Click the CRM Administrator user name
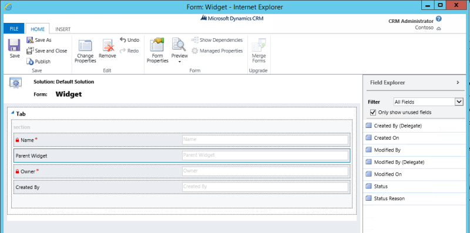Viewport: 470px width, 233px height. [411, 21]
